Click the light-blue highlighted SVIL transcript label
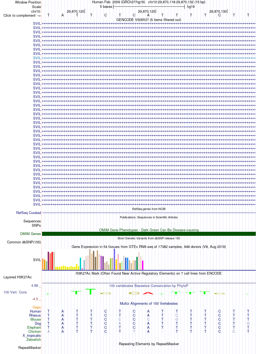The width and height of the screenshot is (256, 354). tap(37, 58)
